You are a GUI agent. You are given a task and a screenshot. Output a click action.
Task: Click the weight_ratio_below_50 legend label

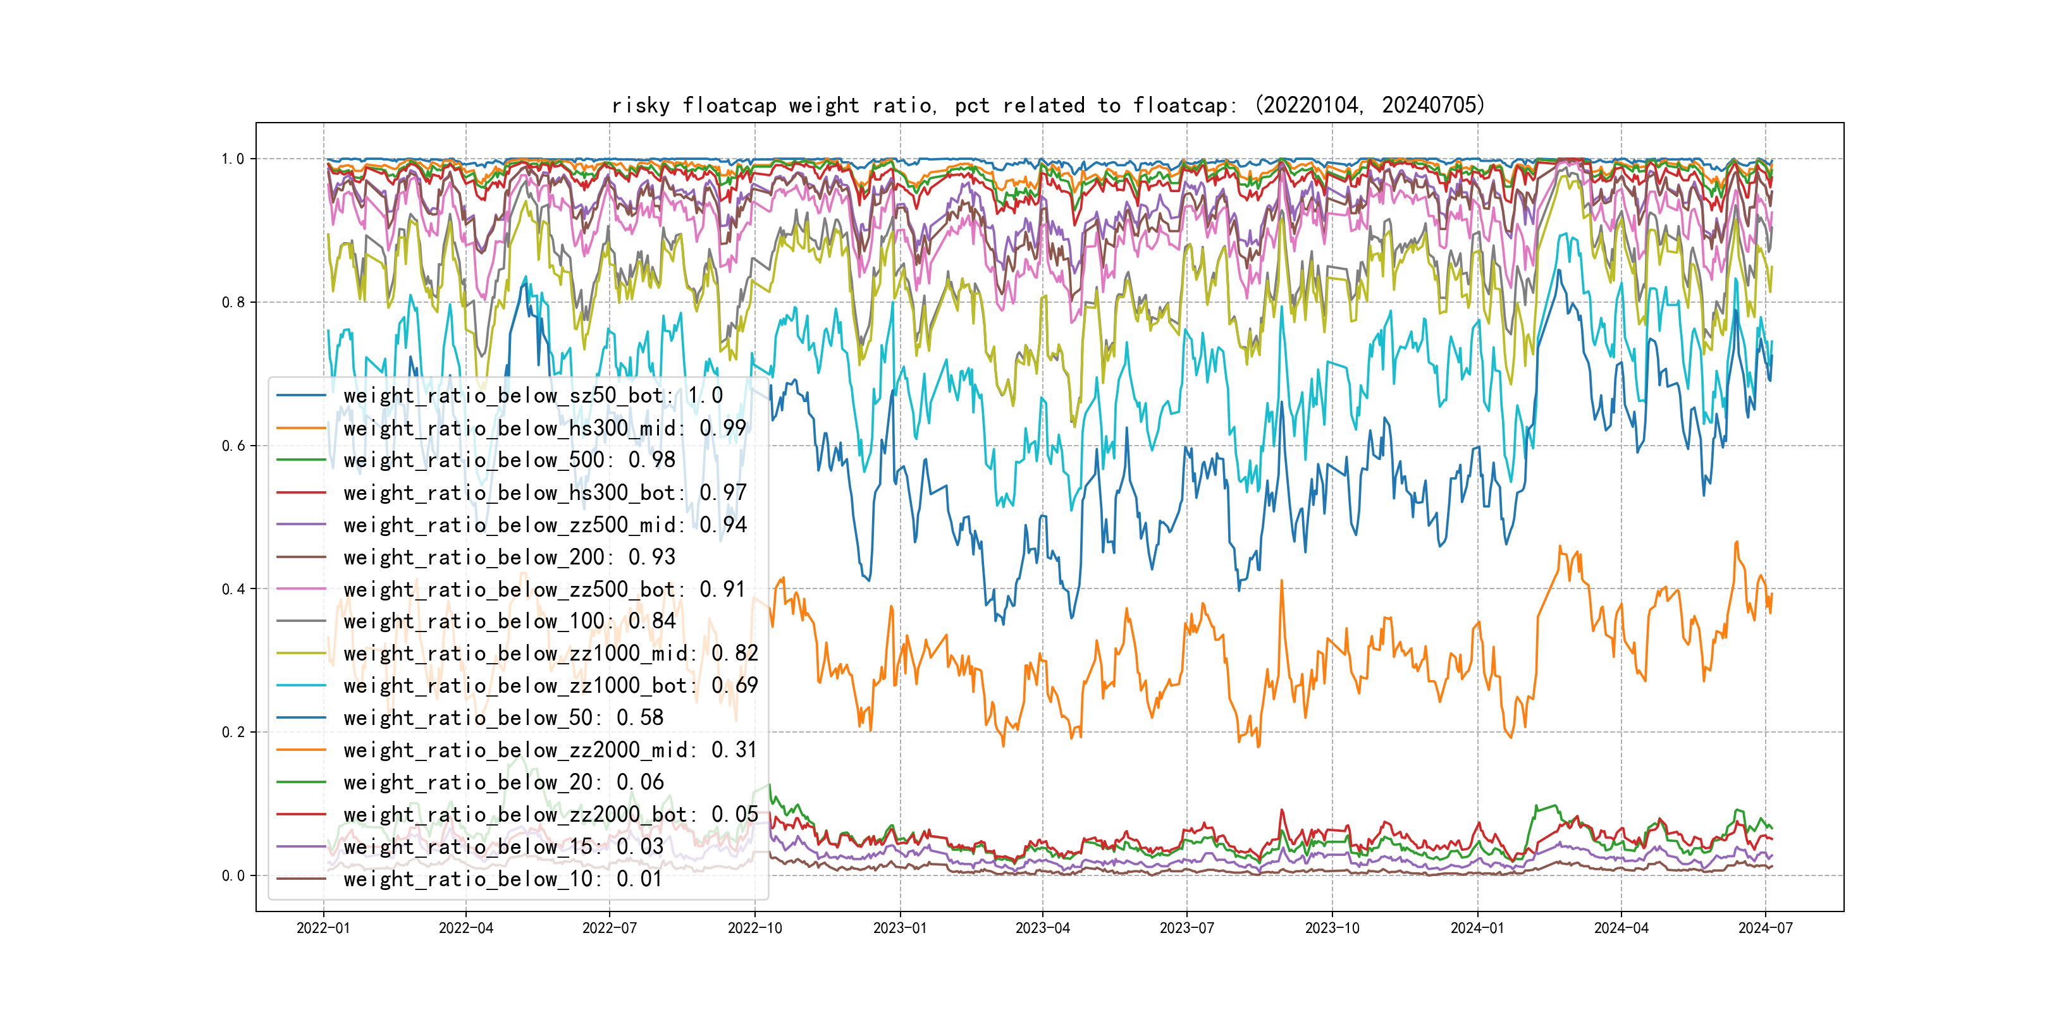point(503,718)
